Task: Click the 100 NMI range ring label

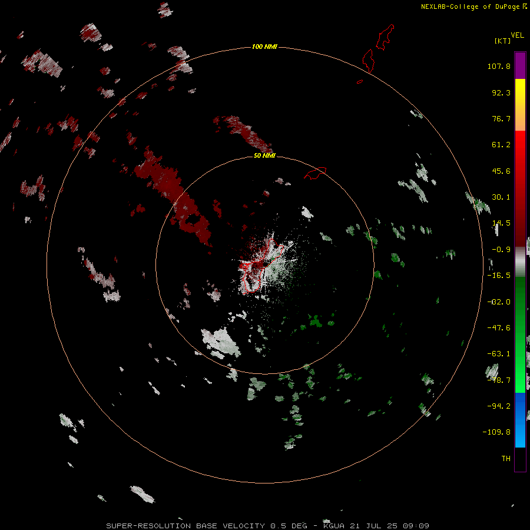Action: [264, 47]
